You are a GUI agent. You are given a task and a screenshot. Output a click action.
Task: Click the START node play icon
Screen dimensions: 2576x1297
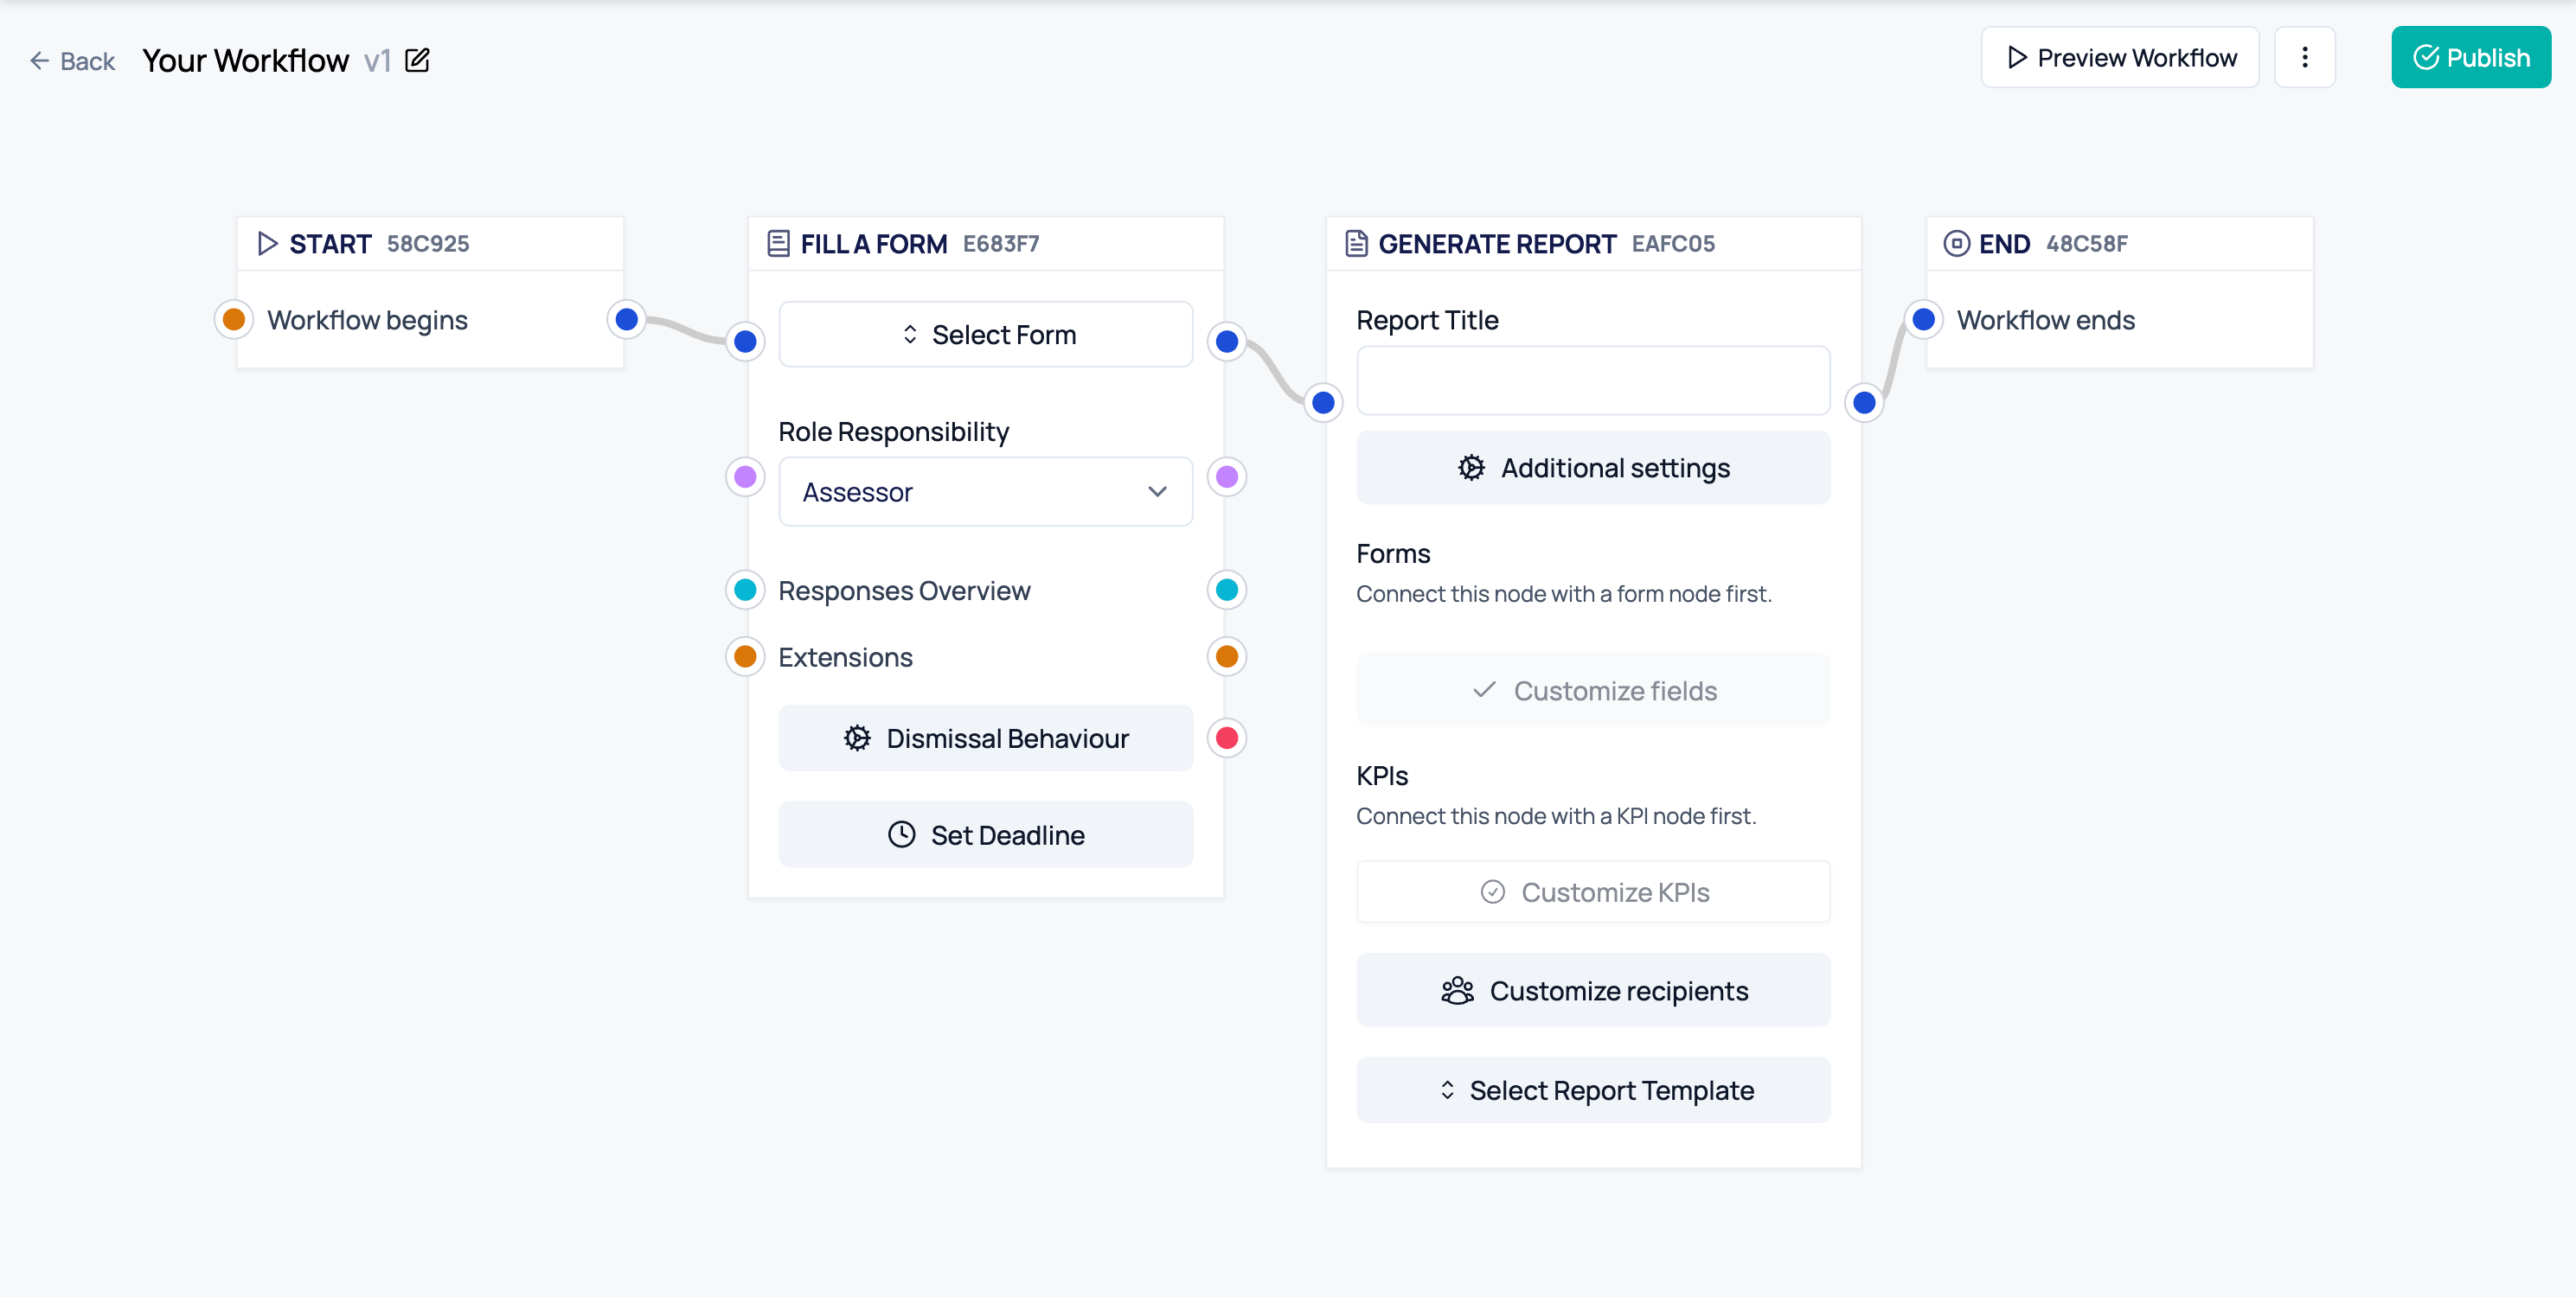[x=267, y=244]
